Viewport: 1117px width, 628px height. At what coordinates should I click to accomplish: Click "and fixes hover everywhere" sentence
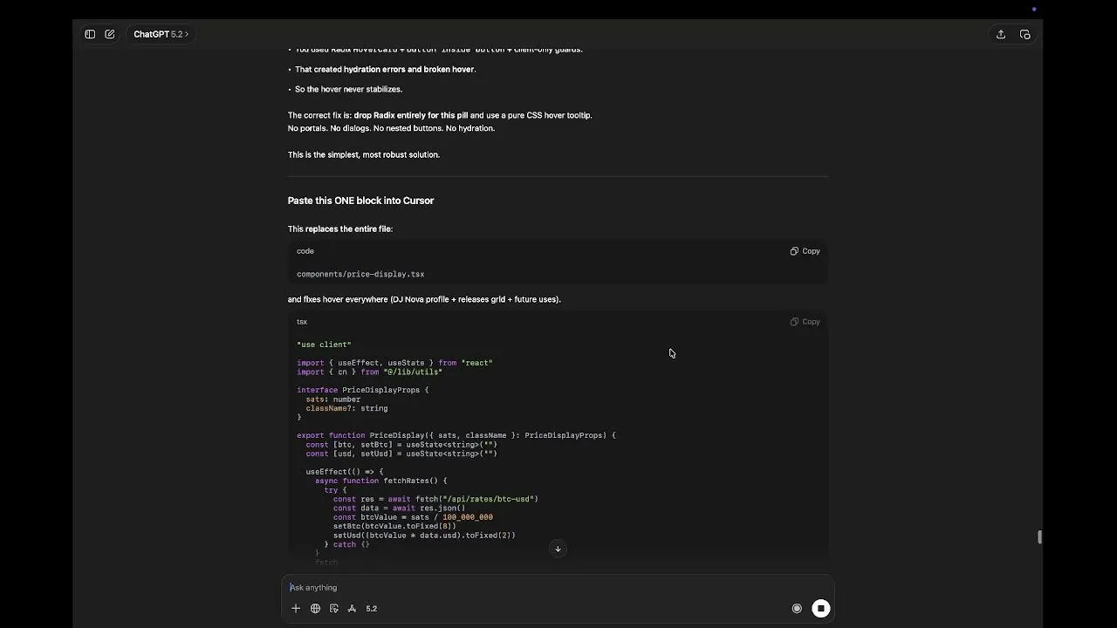point(424,299)
